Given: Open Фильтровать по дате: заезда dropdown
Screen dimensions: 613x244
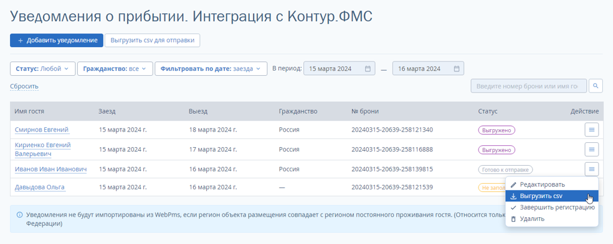Looking at the screenshot, I should (211, 68).
